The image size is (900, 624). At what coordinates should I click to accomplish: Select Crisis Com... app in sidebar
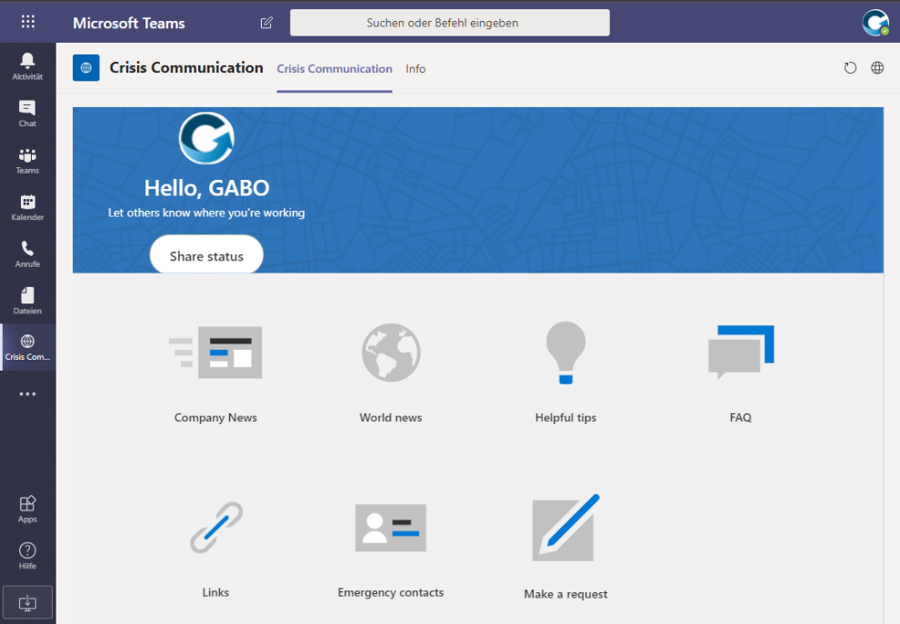pos(27,347)
